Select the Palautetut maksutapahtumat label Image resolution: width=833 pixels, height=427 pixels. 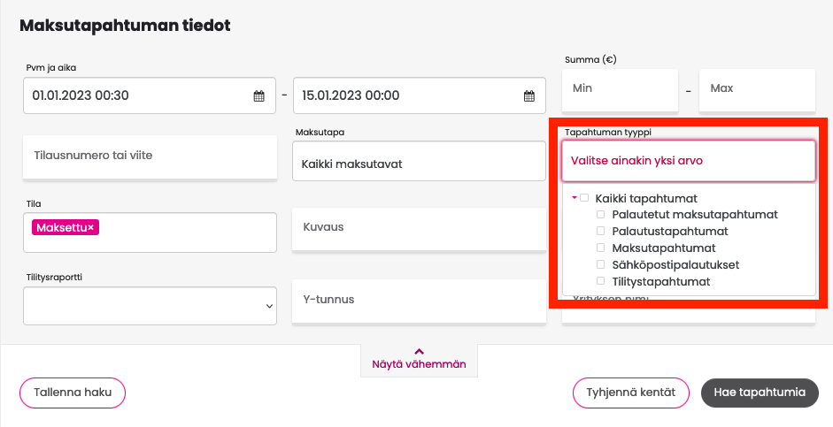click(x=695, y=215)
